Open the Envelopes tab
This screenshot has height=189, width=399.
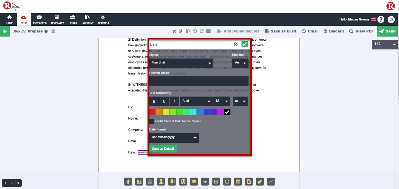click(x=40, y=20)
